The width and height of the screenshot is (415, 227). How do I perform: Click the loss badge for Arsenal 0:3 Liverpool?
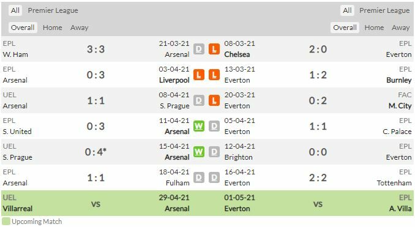[x=199, y=75]
